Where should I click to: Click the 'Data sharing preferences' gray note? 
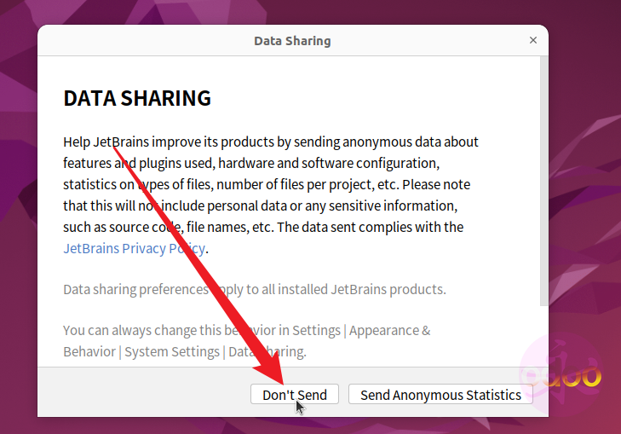coord(255,289)
